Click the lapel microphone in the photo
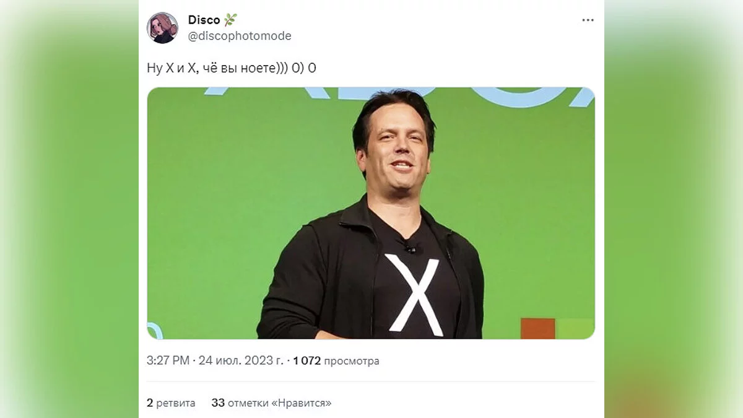Viewport: 743px width, 418px height. tap(409, 248)
